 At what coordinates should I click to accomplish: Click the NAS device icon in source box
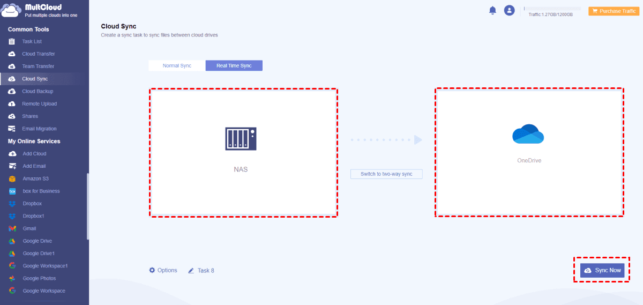(x=241, y=138)
